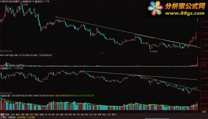This screenshot has width=208, height=119.
Task: Switch to the WR indicator
Action: click(x=78, y=114)
